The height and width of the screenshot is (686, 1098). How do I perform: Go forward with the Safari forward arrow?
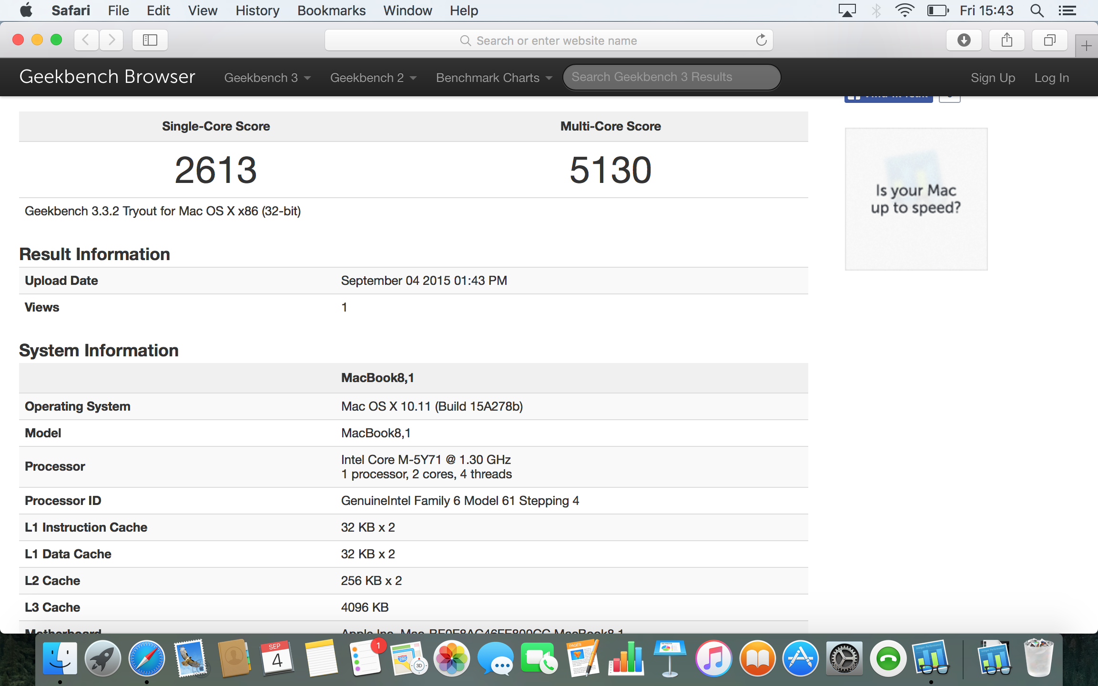pyautogui.click(x=112, y=40)
